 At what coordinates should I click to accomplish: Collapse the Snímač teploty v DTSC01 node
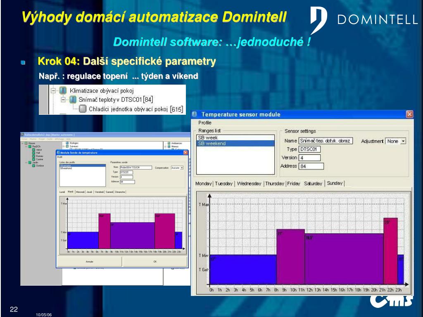pyautogui.click(x=63, y=100)
